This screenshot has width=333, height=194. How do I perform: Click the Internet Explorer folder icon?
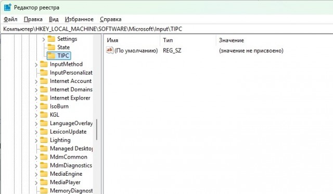pos(44,98)
